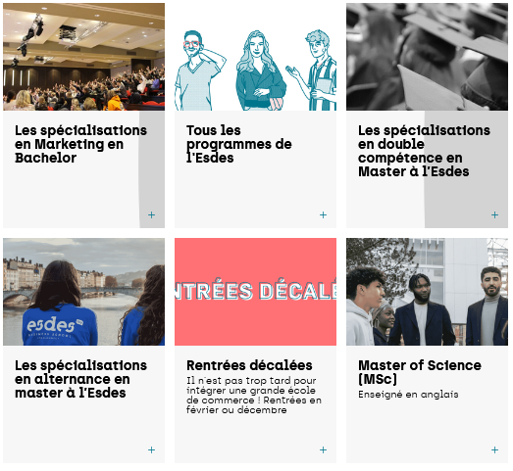Open photo of students outside building
The width and height of the screenshot is (513, 471).
point(428,292)
